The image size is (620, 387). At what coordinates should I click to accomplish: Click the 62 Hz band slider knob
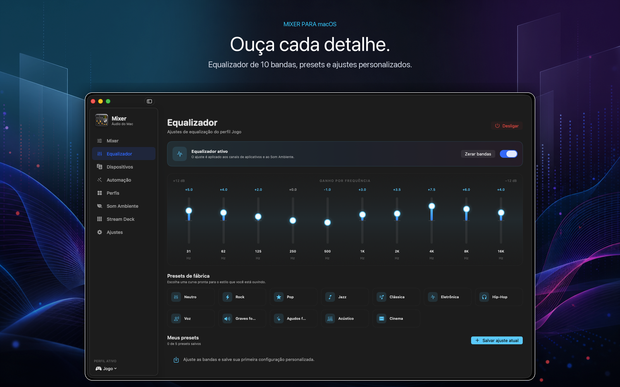(224, 213)
